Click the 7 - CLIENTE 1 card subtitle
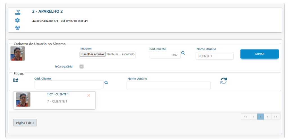288x140 pixels. [57, 101]
